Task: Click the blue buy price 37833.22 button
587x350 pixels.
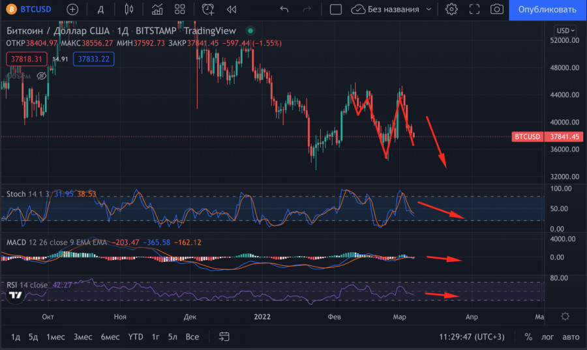Action: pos(93,59)
